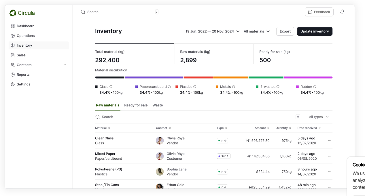Expand the Contacts sidebar submenu
The height and width of the screenshot is (196, 365).
[65, 65]
